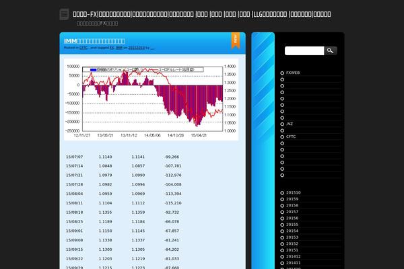The height and width of the screenshot is (269, 404).
Task: Select the date cell 15/07/07
Action: [x=74, y=157]
